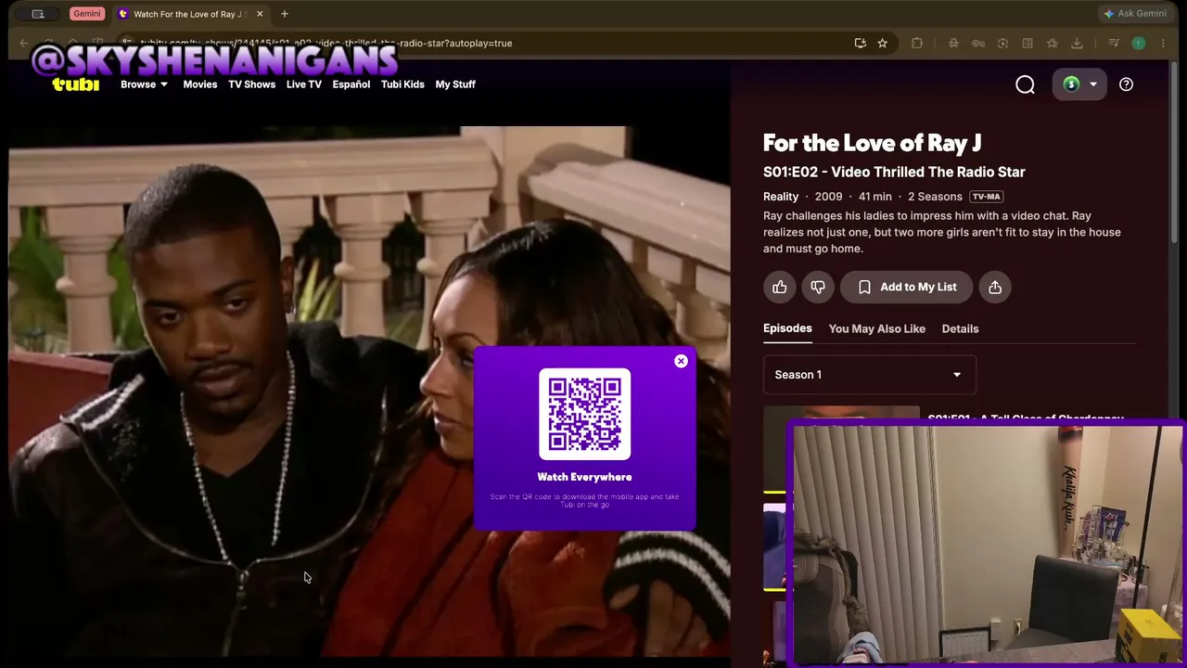This screenshot has height=668, width=1187.
Task: Click the Watch Everywhere QR code
Action: tap(585, 414)
